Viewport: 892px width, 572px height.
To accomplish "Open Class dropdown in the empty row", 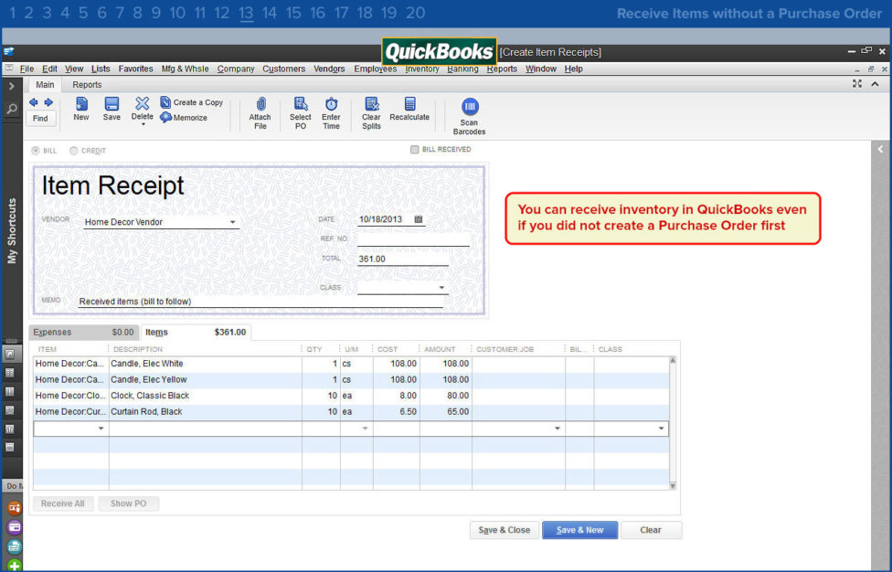I will 661,429.
